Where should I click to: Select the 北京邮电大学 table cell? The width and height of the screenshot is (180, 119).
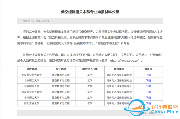tap(32, 86)
